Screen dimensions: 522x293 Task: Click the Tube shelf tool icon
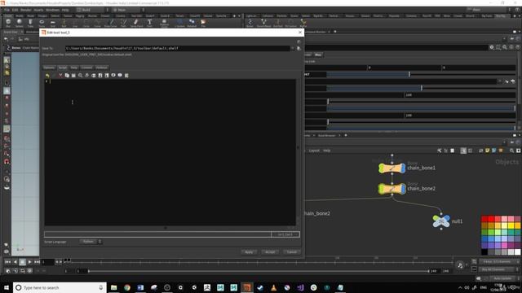[x=30, y=23]
